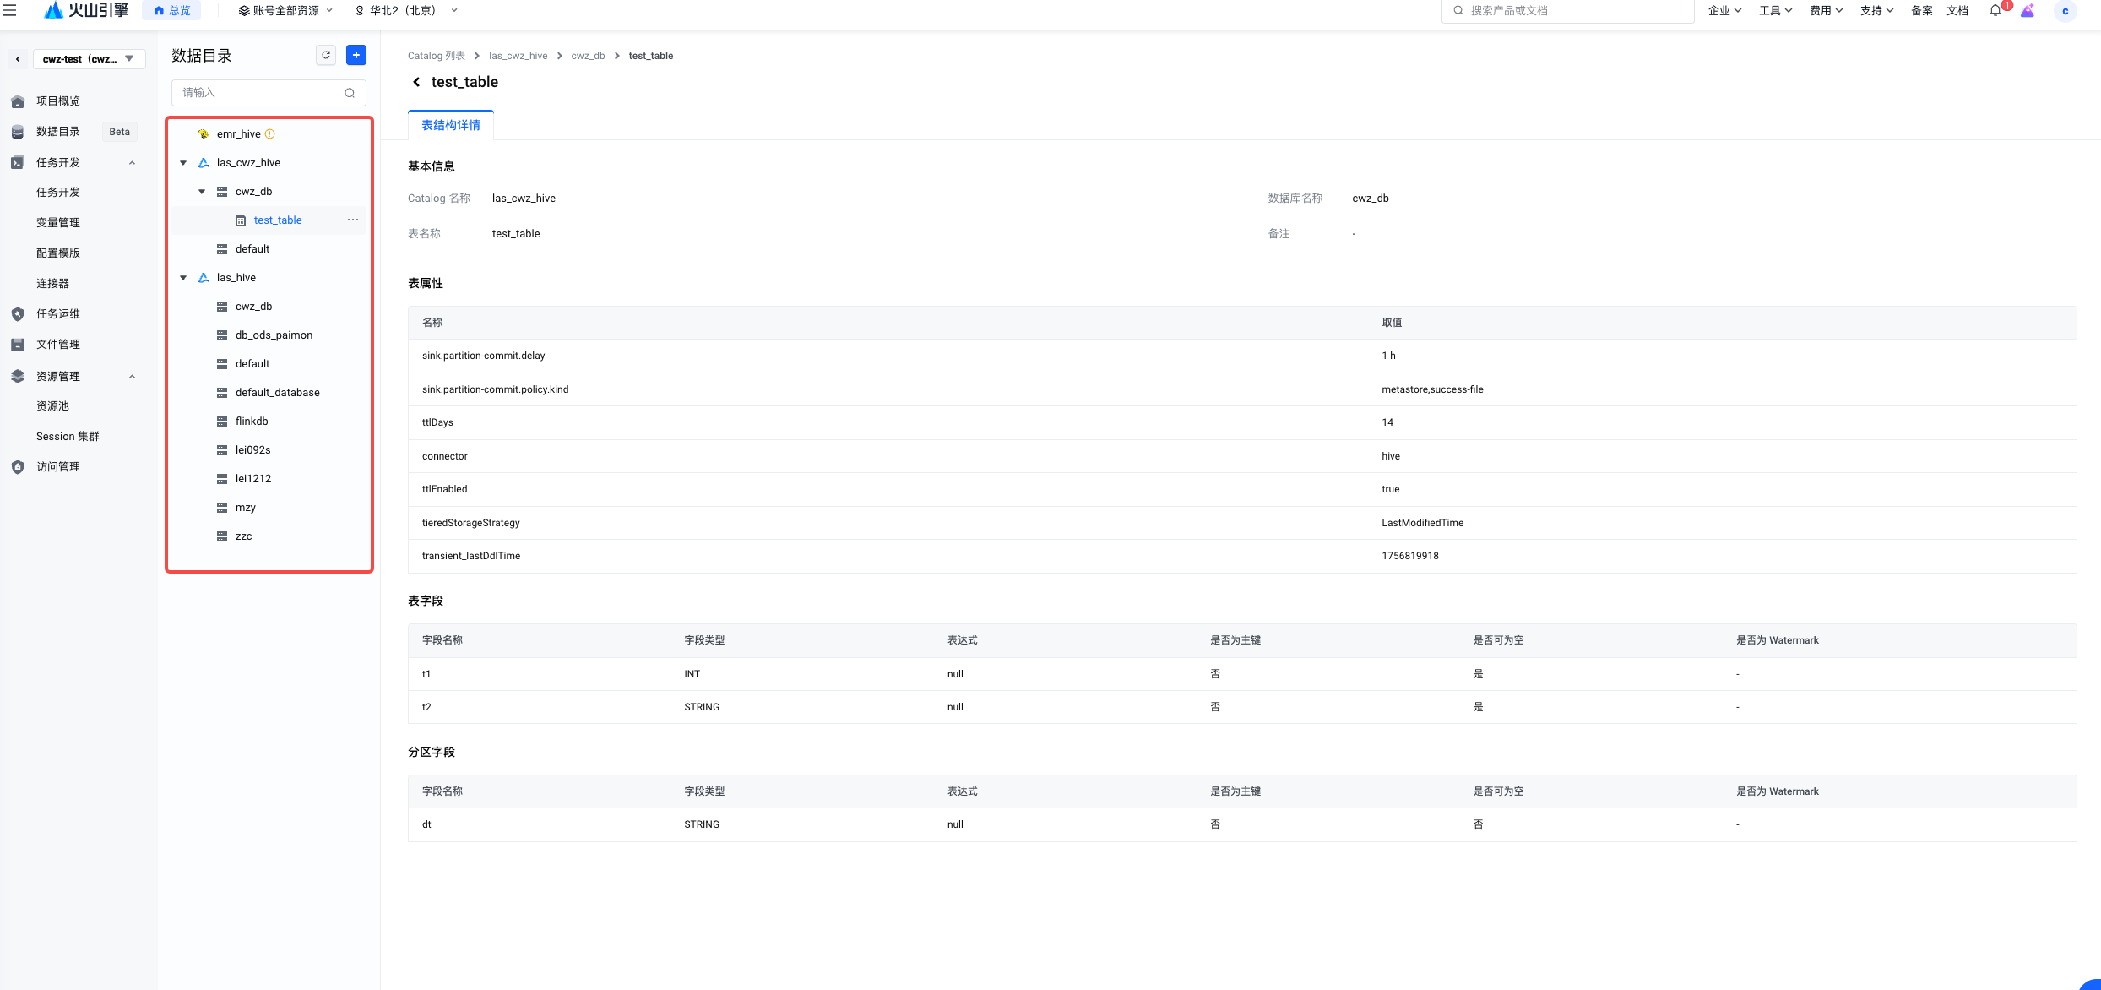Open the hamburger menu at top left
The image size is (2101, 990).
click(x=9, y=10)
